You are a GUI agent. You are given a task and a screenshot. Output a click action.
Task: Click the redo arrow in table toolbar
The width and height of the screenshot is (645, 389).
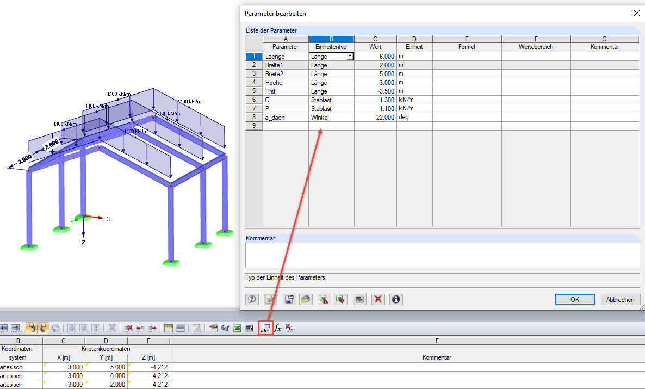tap(43, 328)
